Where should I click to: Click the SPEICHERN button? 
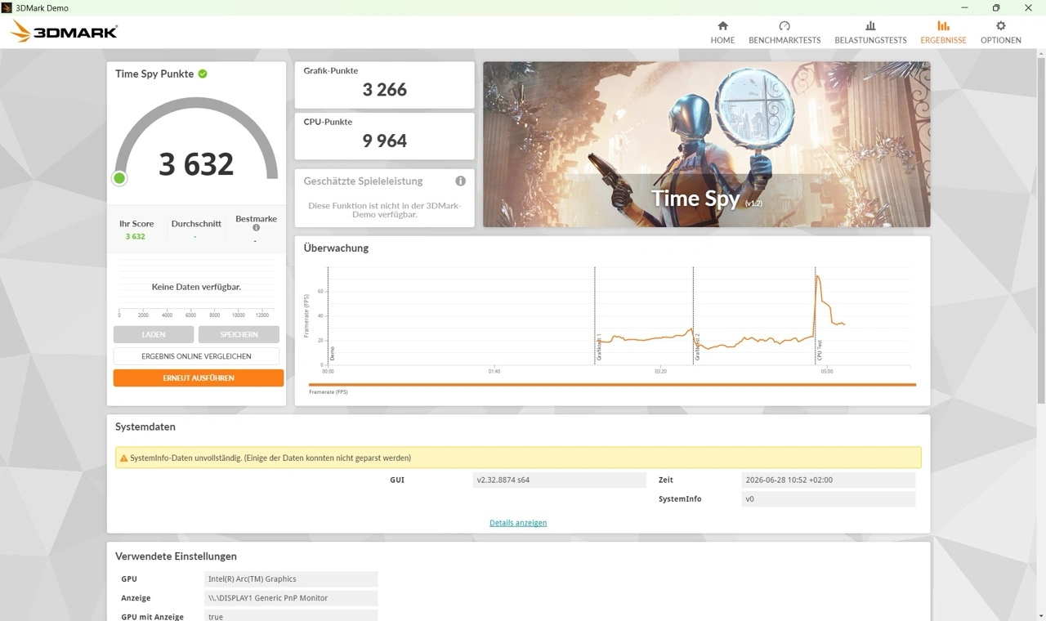click(239, 334)
